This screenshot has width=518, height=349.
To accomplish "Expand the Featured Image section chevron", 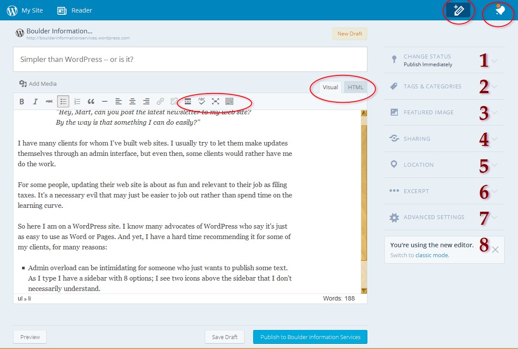I will click(x=495, y=113).
